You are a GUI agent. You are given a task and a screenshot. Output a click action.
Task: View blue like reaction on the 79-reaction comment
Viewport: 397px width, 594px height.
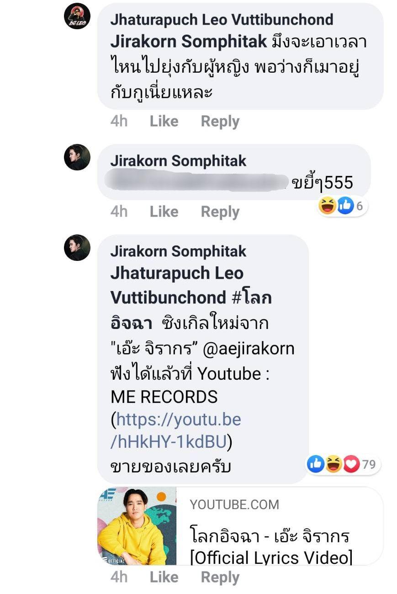[316, 464]
